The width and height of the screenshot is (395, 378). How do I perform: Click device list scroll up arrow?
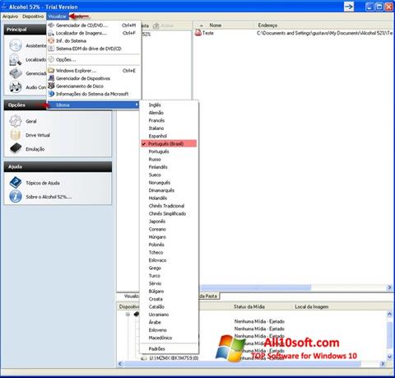(x=389, y=314)
